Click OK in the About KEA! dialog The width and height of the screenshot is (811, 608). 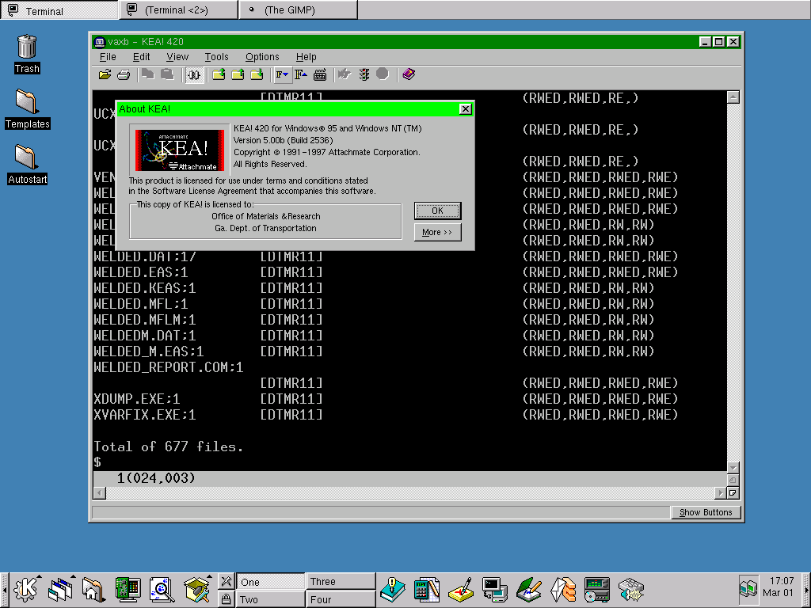click(437, 211)
